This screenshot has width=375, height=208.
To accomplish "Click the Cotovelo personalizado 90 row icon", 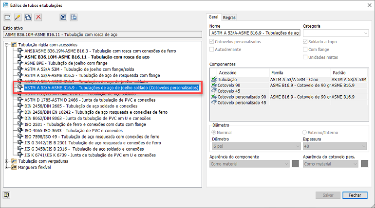I will coord(214,97).
